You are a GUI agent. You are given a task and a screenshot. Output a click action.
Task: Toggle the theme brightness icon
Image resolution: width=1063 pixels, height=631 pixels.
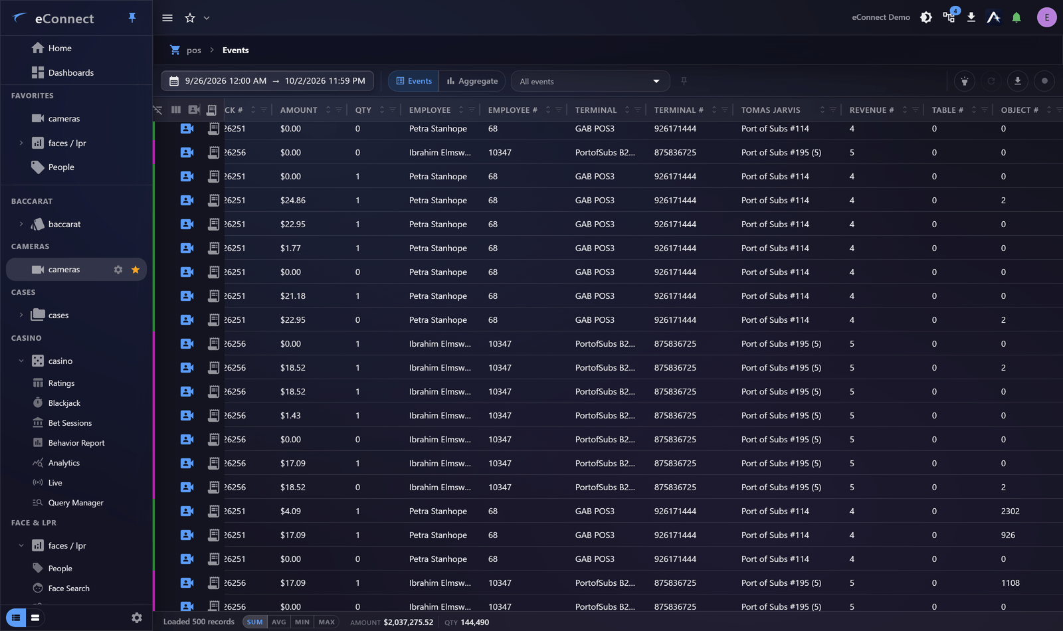(926, 17)
